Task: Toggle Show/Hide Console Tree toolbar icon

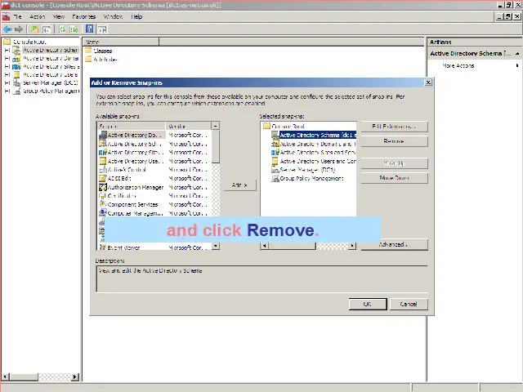Action: coord(47,29)
